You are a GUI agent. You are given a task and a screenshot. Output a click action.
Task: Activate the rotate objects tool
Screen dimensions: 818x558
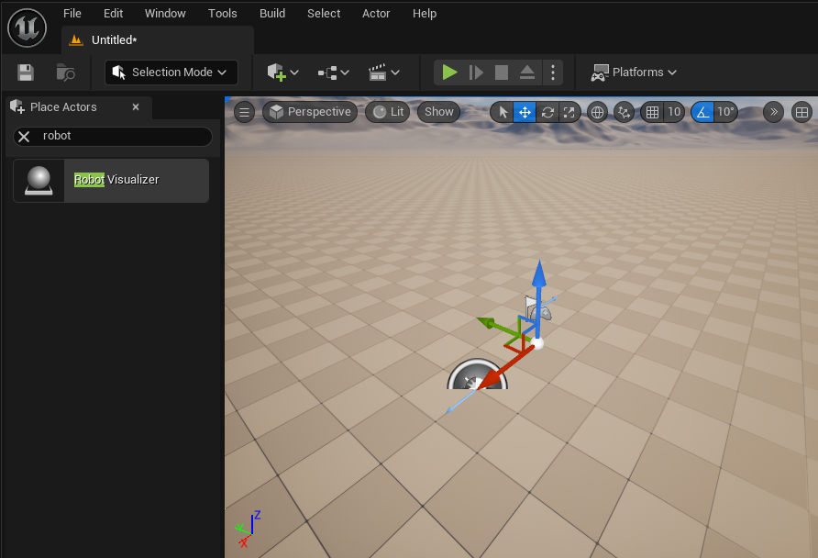(547, 112)
